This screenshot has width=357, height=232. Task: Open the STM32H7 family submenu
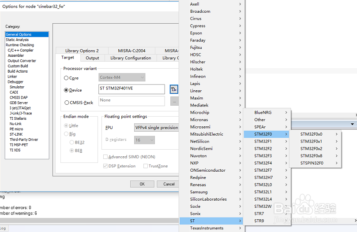tap(267, 177)
